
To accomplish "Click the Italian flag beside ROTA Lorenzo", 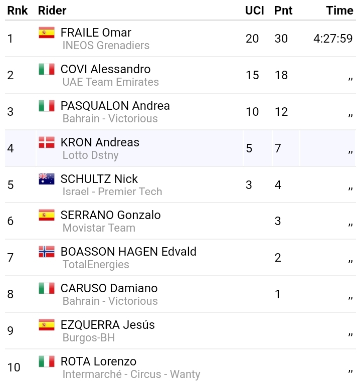I will (47, 361).
